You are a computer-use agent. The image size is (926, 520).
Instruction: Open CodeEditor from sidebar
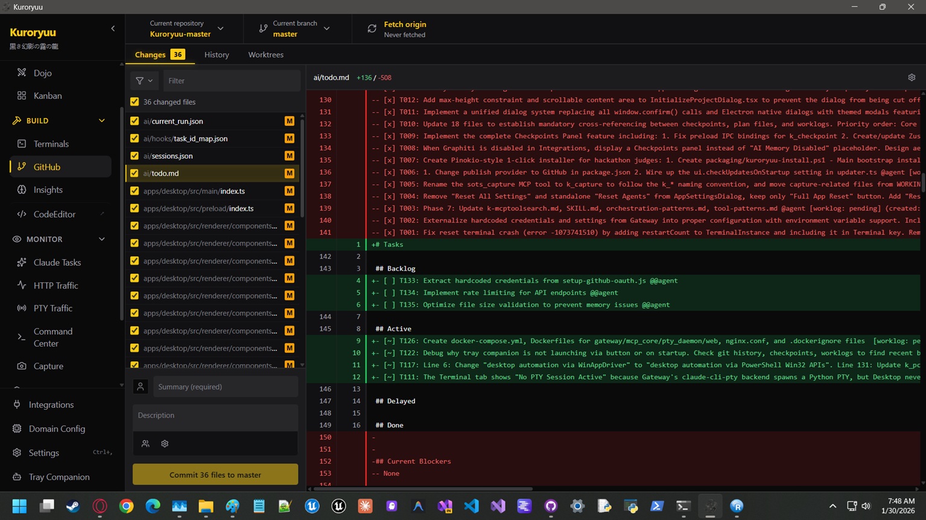[x=54, y=214]
